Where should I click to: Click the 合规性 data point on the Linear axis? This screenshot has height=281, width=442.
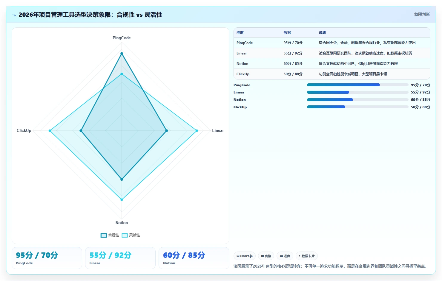(167, 131)
